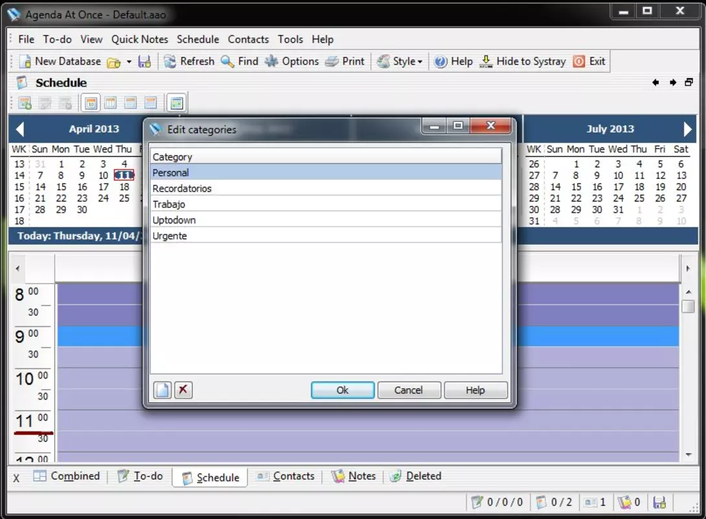Click the Exit toolbar button
The height and width of the screenshot is (519, 706).
[x=589, y=61]
